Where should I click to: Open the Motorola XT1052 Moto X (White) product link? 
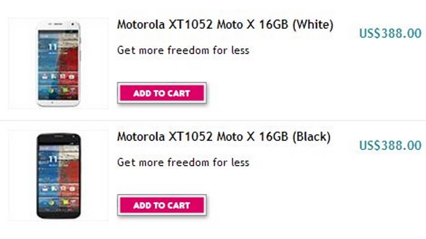pos(225,24)
